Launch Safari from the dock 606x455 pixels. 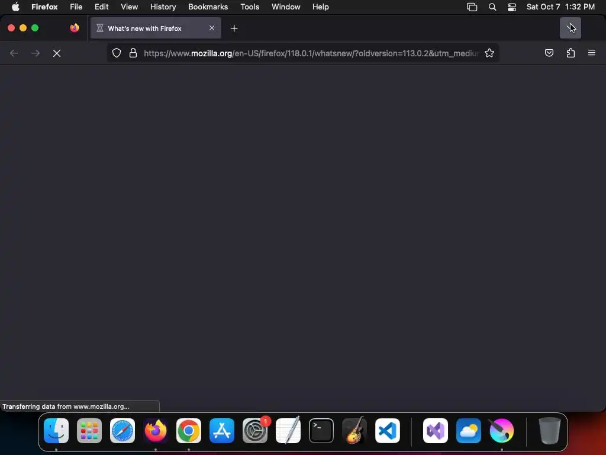(x=123, y=431)
